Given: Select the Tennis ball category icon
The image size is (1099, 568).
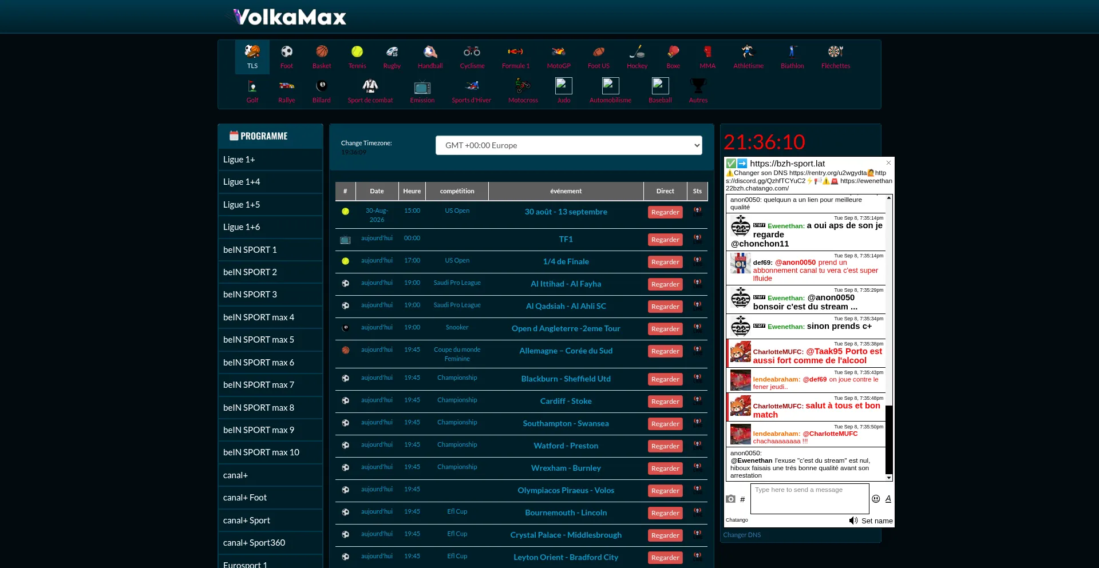Looking at the screenshot, I should pyautogui.click(x=357, y=51).
